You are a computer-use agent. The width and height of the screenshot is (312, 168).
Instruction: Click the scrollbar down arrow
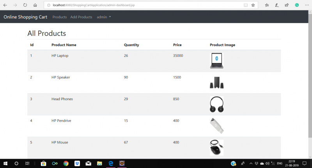click(x=310, y=157)
